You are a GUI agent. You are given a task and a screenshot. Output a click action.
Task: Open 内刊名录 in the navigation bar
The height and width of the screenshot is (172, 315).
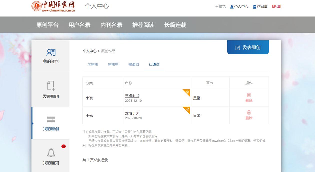[111, 25]
